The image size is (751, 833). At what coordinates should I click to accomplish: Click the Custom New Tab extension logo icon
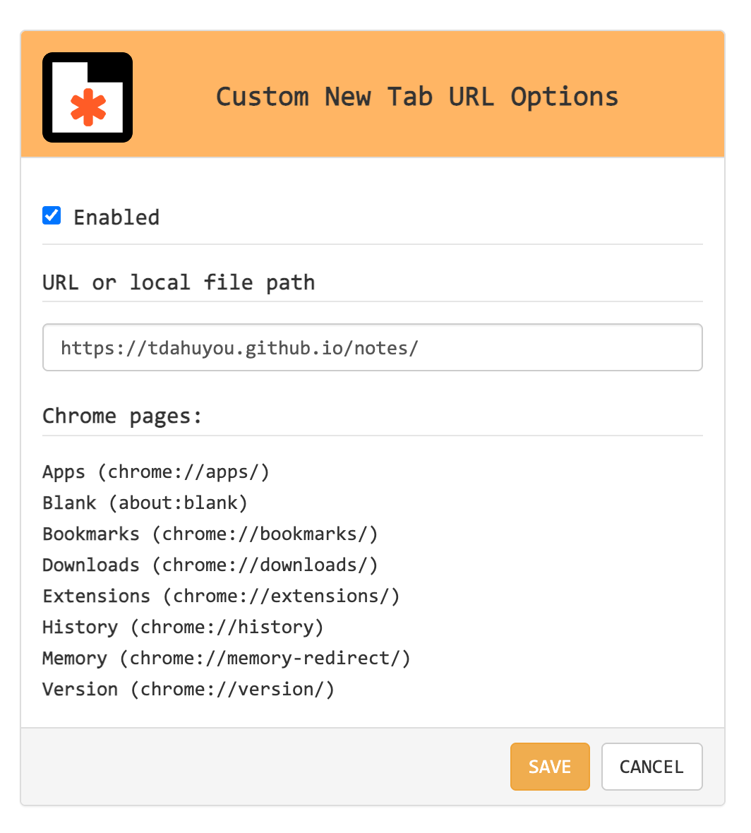(x=88, y=97)
